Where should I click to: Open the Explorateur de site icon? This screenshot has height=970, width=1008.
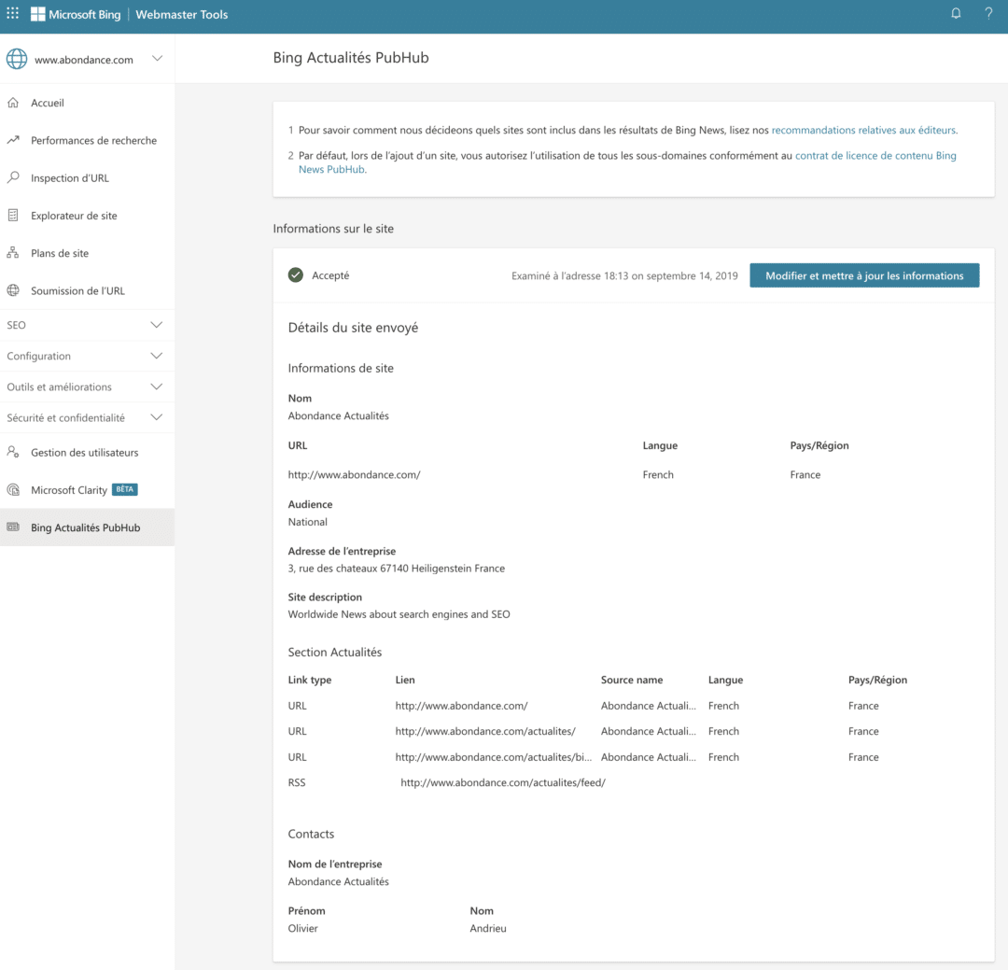15,215
